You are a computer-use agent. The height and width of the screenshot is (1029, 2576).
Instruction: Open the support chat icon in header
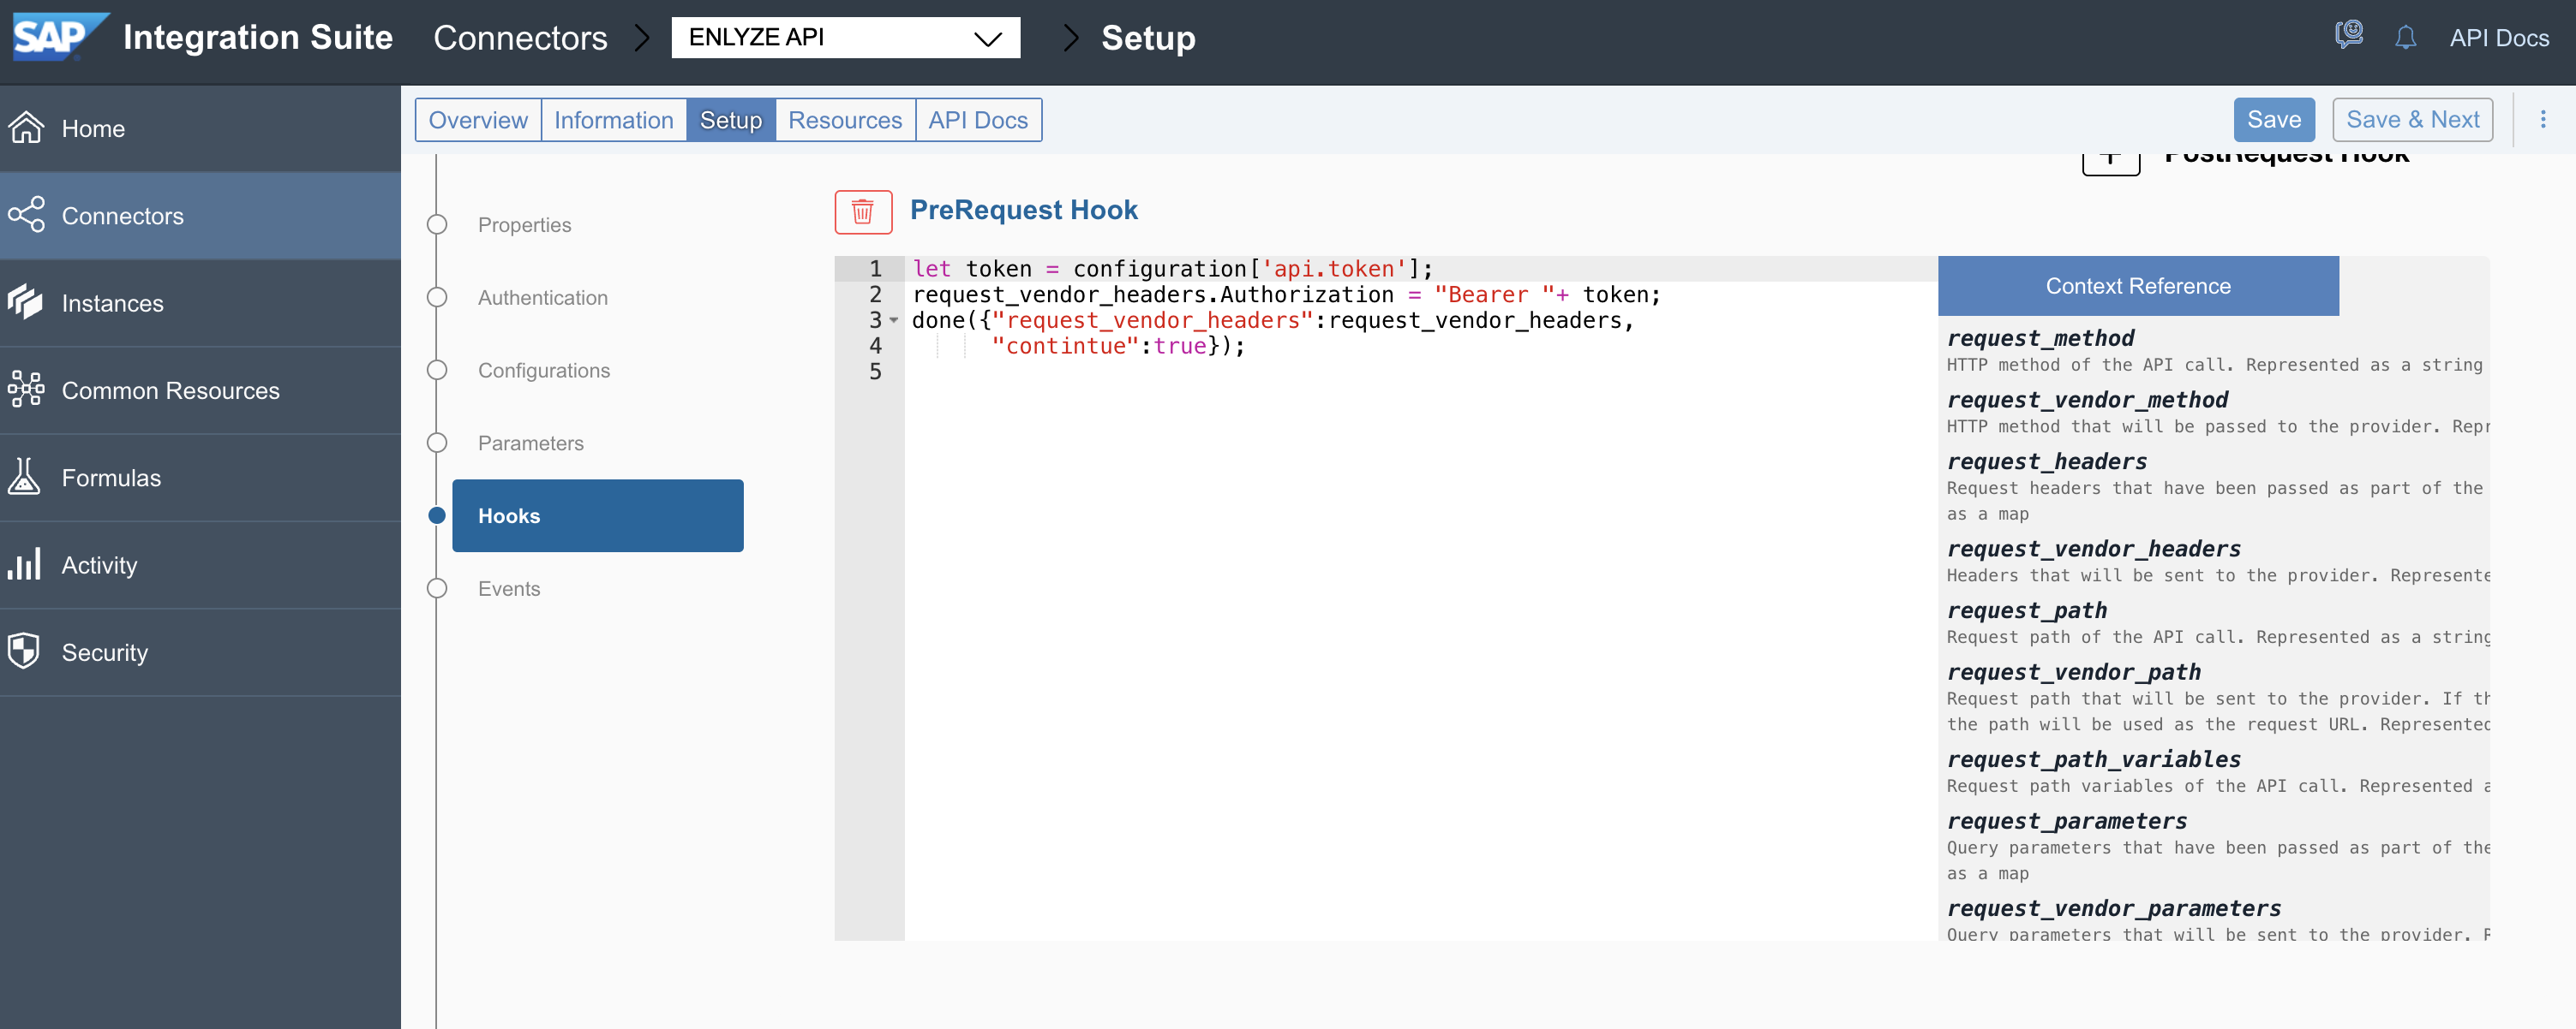(x=2348, y=36)
